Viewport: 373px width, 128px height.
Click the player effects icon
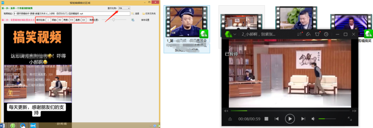308,34
